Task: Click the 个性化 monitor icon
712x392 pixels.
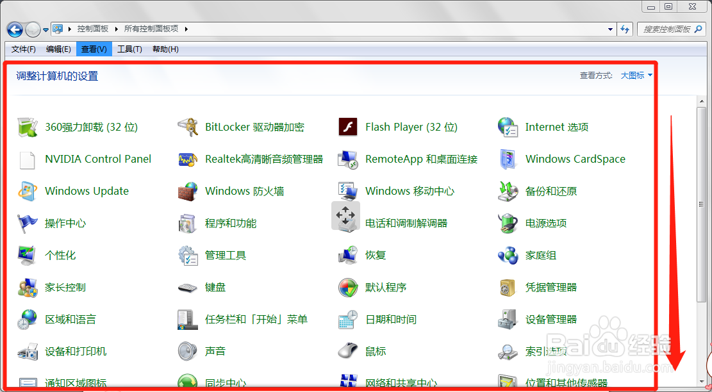Action: (x=28, y=256)
